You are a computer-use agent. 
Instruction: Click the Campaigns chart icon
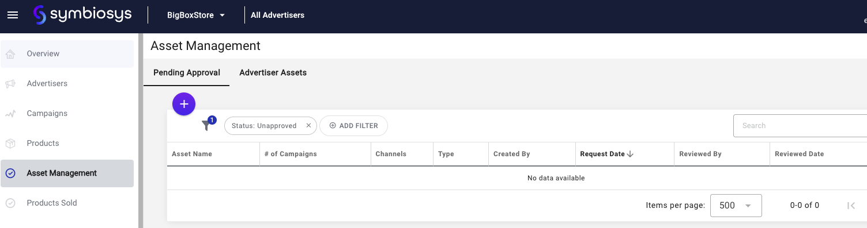pos(10,114)
